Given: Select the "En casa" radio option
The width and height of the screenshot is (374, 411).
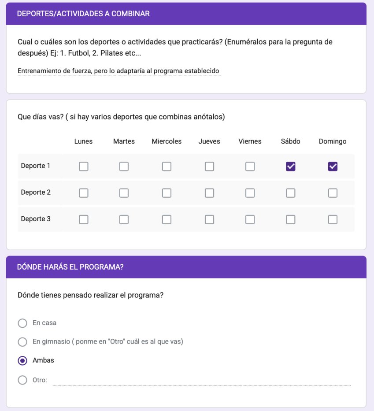Looking at the screenshot, I should (x=22, y=323).
